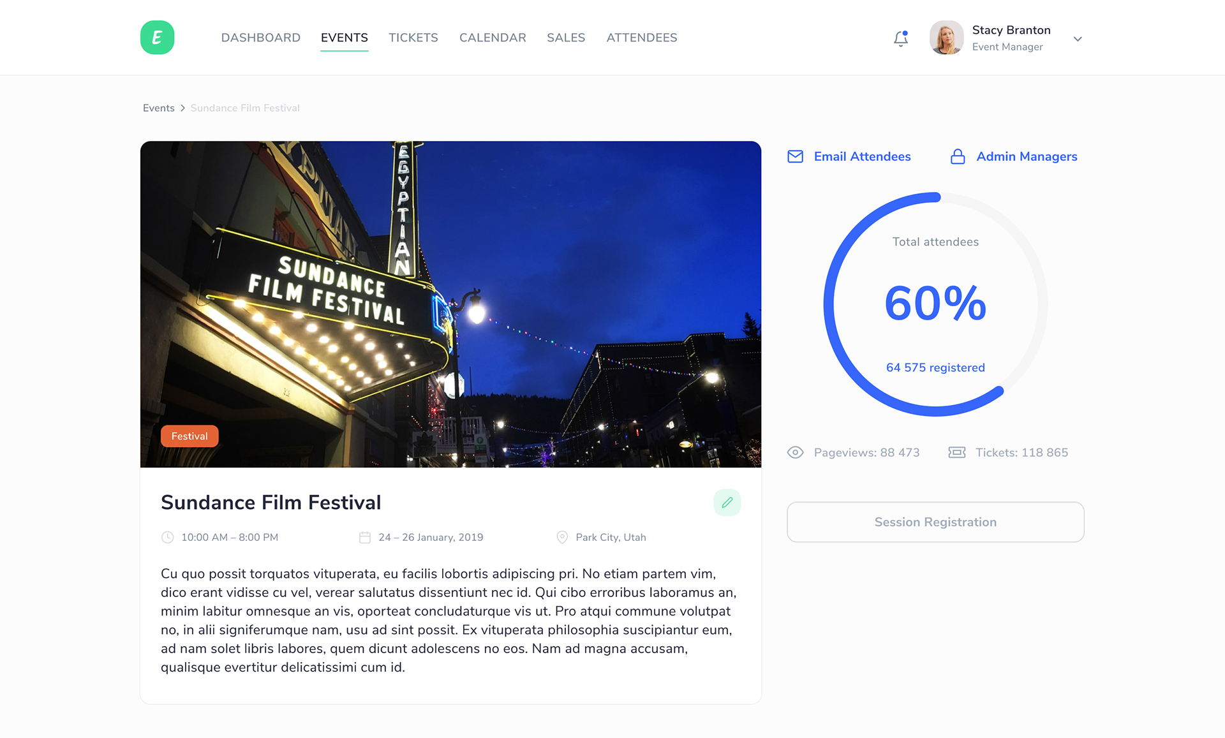Open the Dashboard tab
The image size is (1225, 738).
tap(260, 38)
